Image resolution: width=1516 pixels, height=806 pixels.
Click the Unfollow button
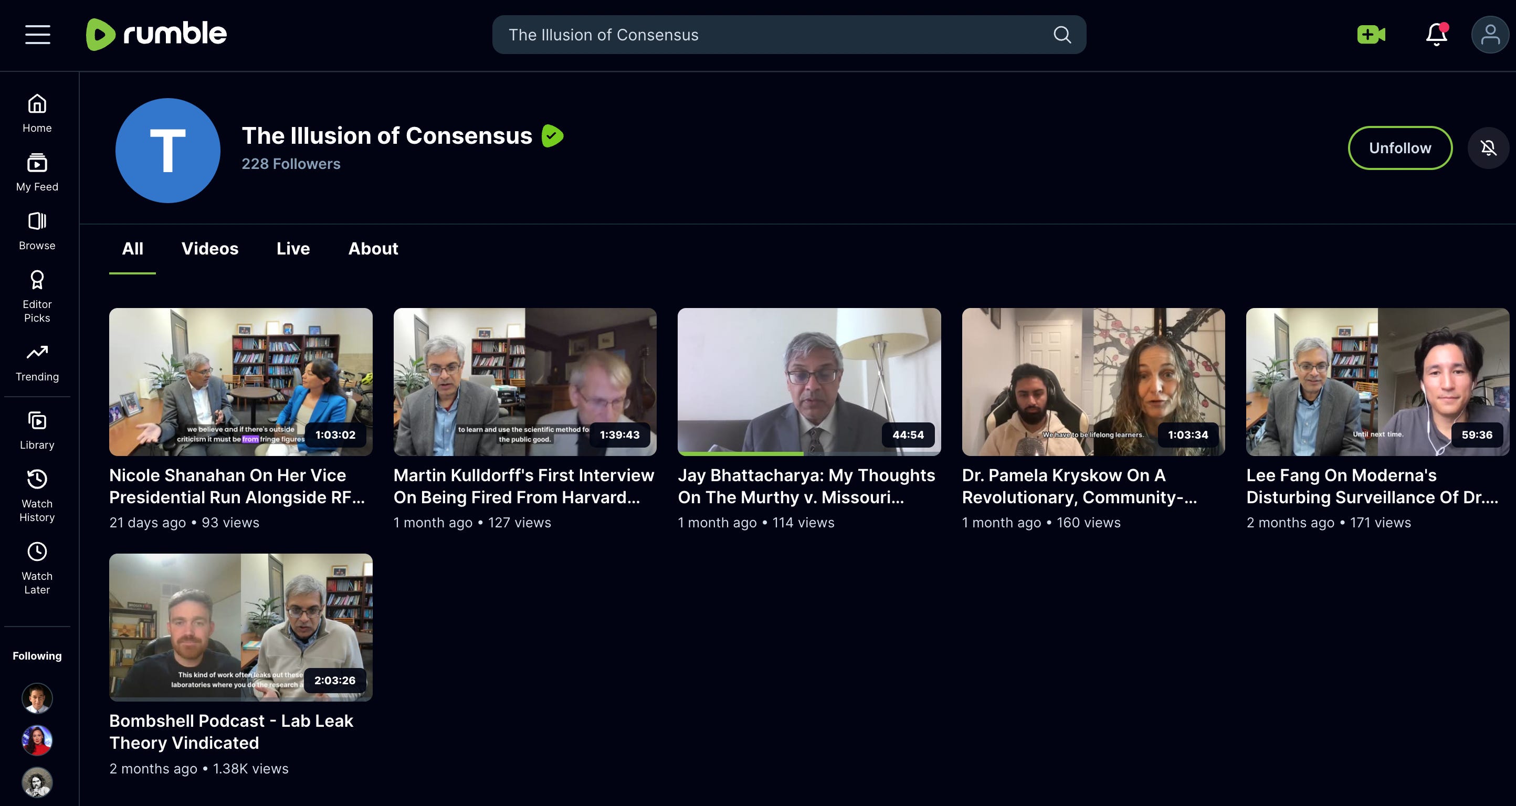pyautogui.click(x=1400, y=147)
